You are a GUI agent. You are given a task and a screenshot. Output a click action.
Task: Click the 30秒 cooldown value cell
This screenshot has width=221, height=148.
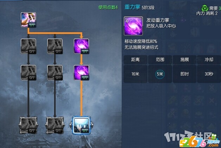point(209,74)
